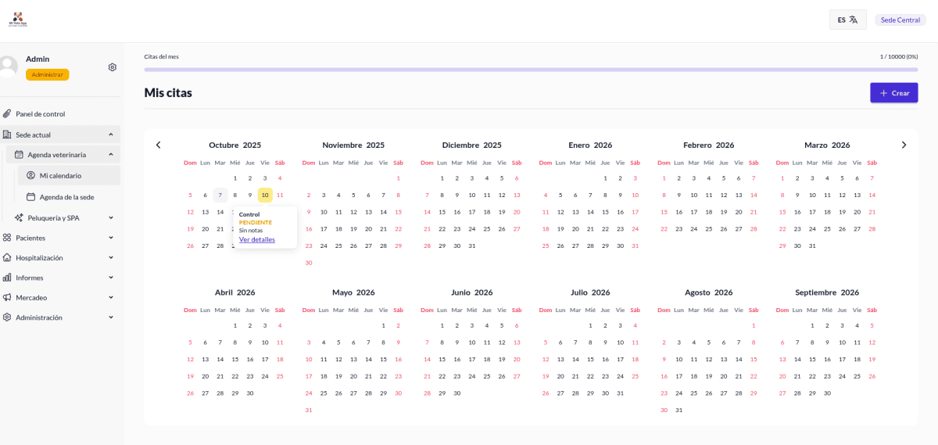Expand the Peluquería y SPA menu
938x445 pixels.
pyautogui.click(x=111, y=218)
